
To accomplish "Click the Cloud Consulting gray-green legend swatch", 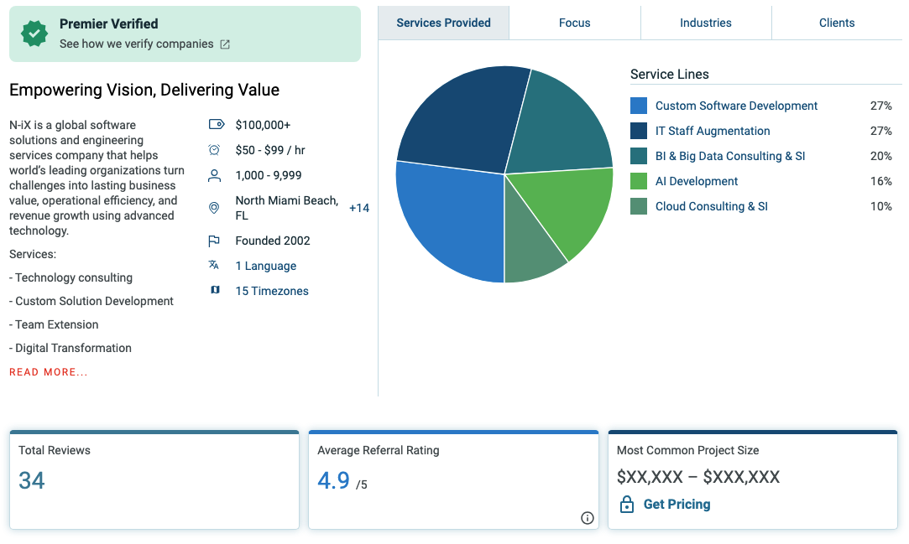I will point(638,206).
